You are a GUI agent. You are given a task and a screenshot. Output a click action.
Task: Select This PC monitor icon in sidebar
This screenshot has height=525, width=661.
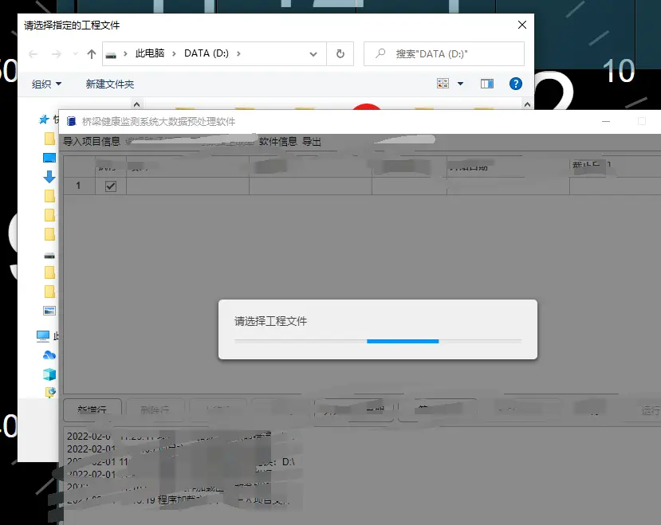(x=42, y=336)
